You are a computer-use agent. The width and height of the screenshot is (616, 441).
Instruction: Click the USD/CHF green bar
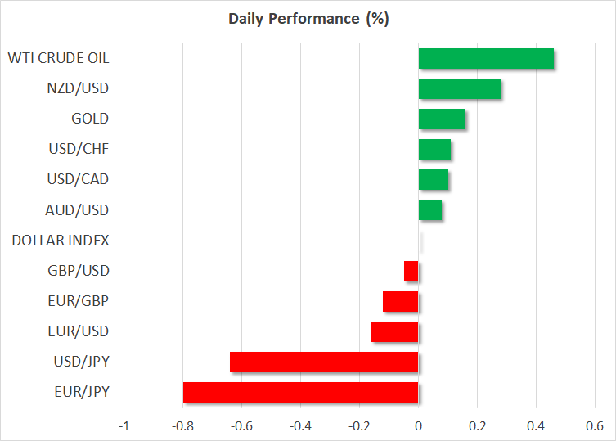pyautogui.click(x=434, y=150)
